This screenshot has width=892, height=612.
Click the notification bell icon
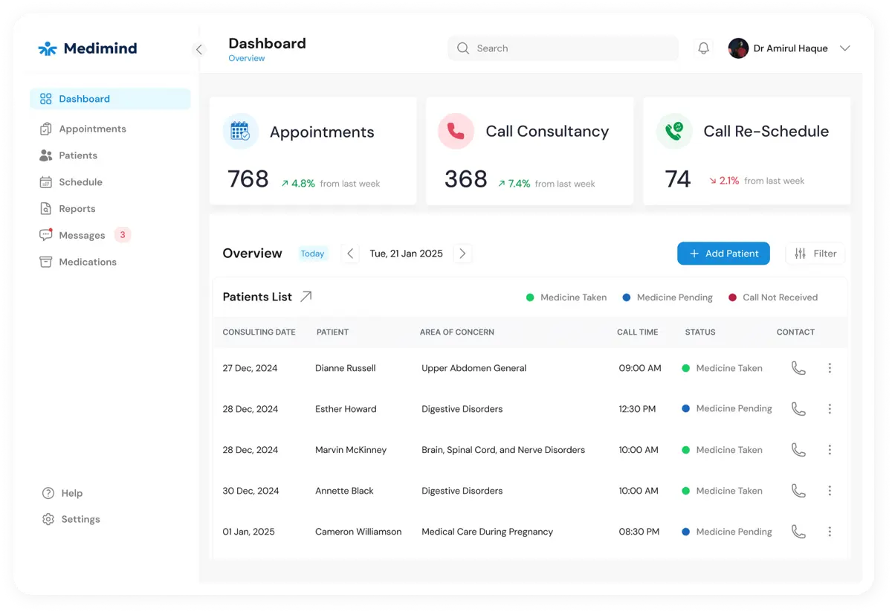point(703,48)
